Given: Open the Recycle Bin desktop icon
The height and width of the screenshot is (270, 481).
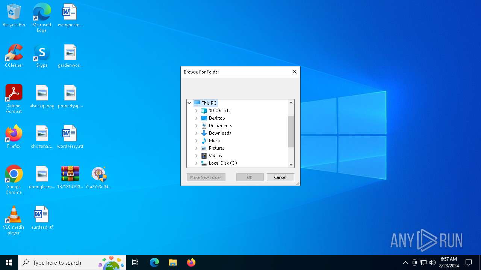Looking at the screenshot, I should coord(14,16).
